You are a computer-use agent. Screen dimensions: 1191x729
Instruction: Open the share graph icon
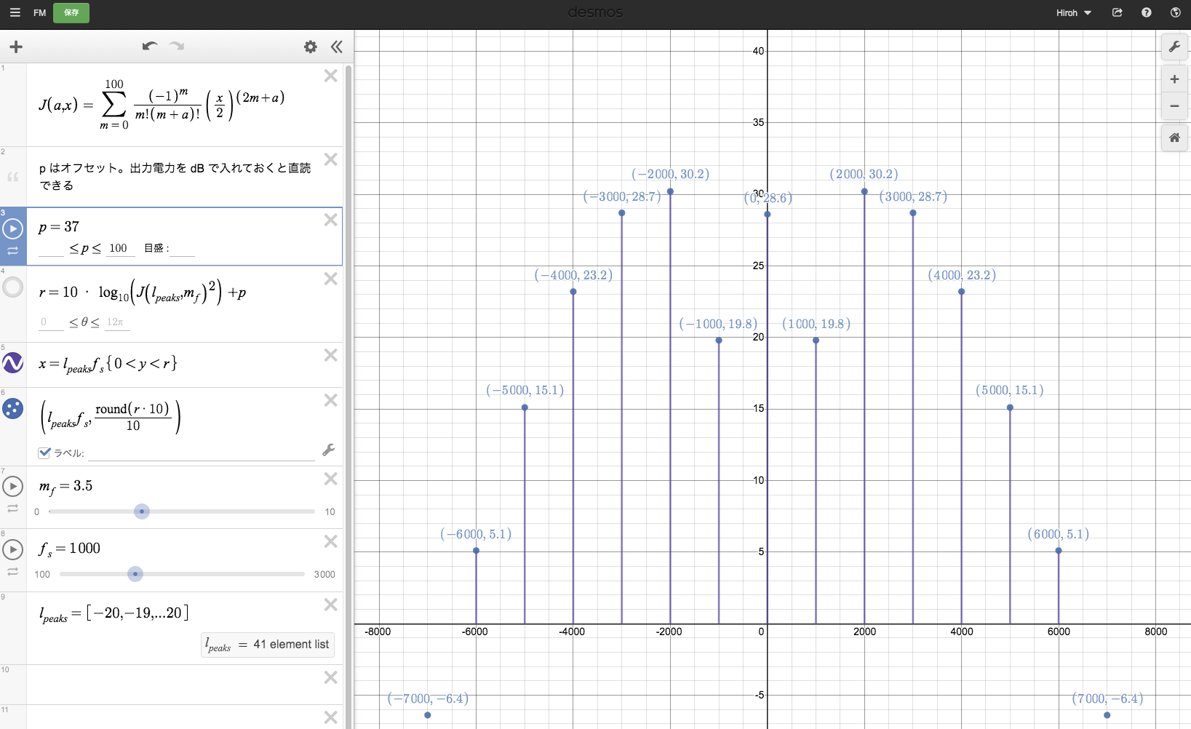click(1118, 12)
